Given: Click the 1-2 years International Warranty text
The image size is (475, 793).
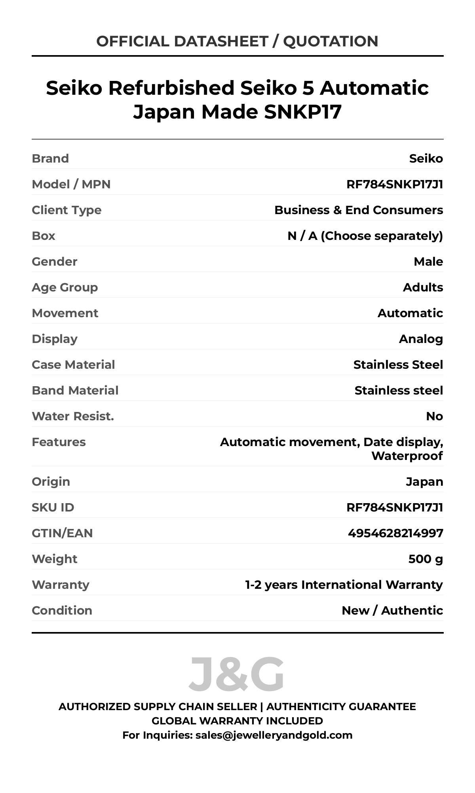Looking at the screenshot, I should click(x=344, y=585).
